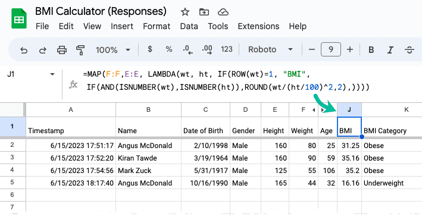Redo the last action
The height and width of the screenshot is (223, 422).
(x=42, y=50)
